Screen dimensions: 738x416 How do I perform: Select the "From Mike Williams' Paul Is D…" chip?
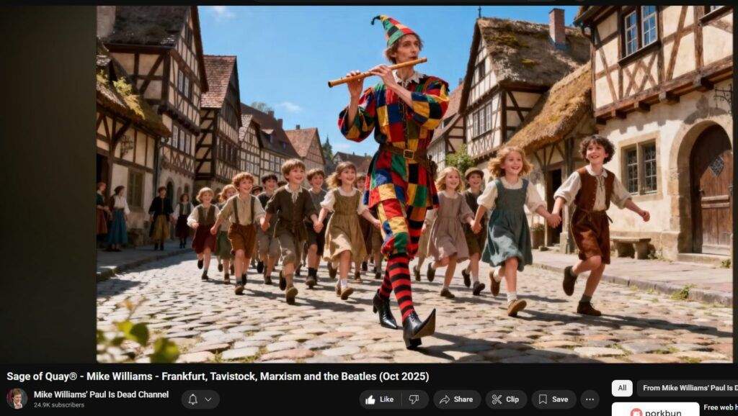point(688,388)
